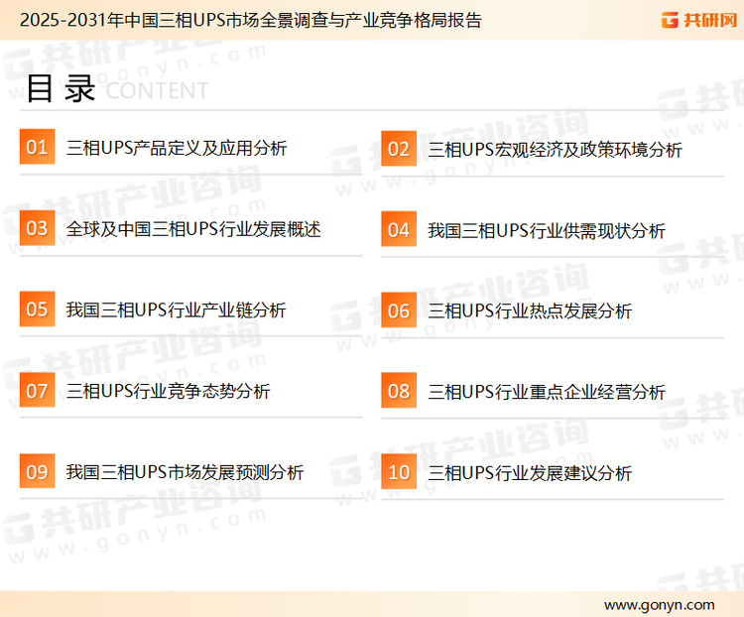Click the 06 number badge
Viewport: 744px width, 617px height.
click(x=399, y=310)
